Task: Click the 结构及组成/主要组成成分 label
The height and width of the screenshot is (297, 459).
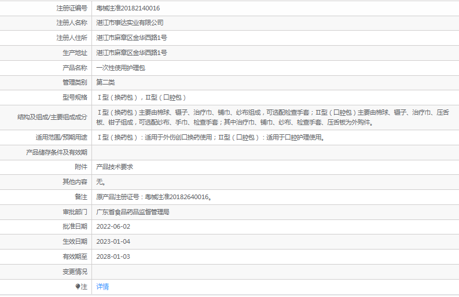Action: pos(52,118)
